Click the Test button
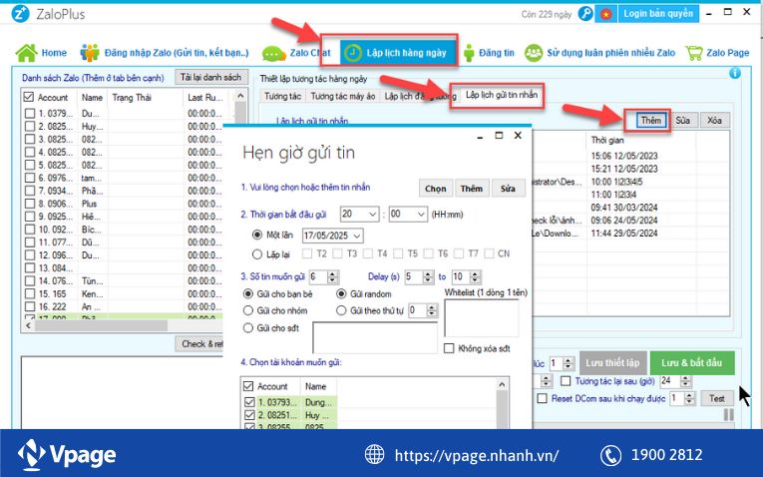The height and width of the screenshot is (477, 763). click(x=717, y=398)
